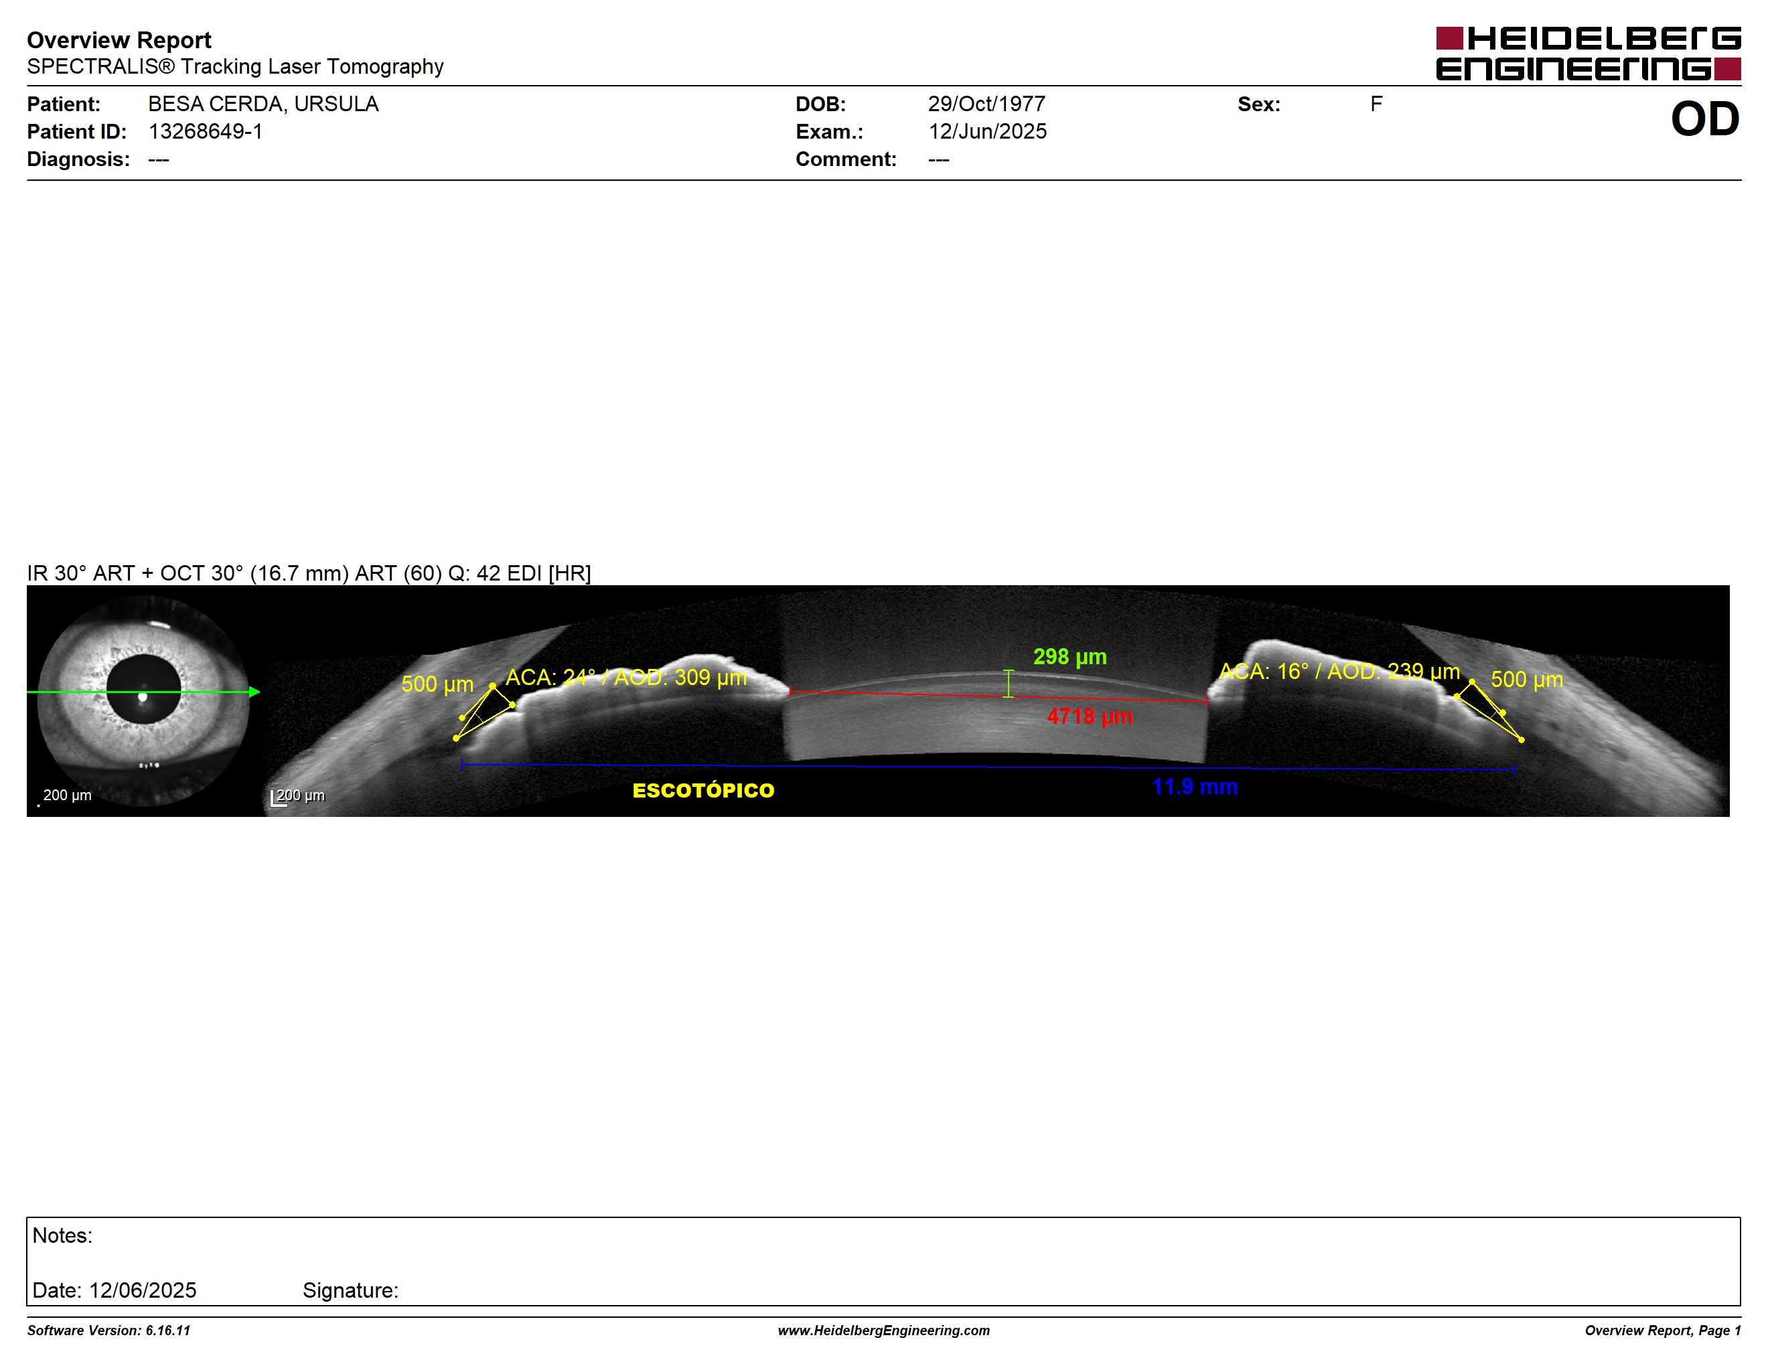Click left angle label 'ACA: 24° / AOD: 309 µm'
This screenshot has width=1768, height=1366.
tap(625, 678)
